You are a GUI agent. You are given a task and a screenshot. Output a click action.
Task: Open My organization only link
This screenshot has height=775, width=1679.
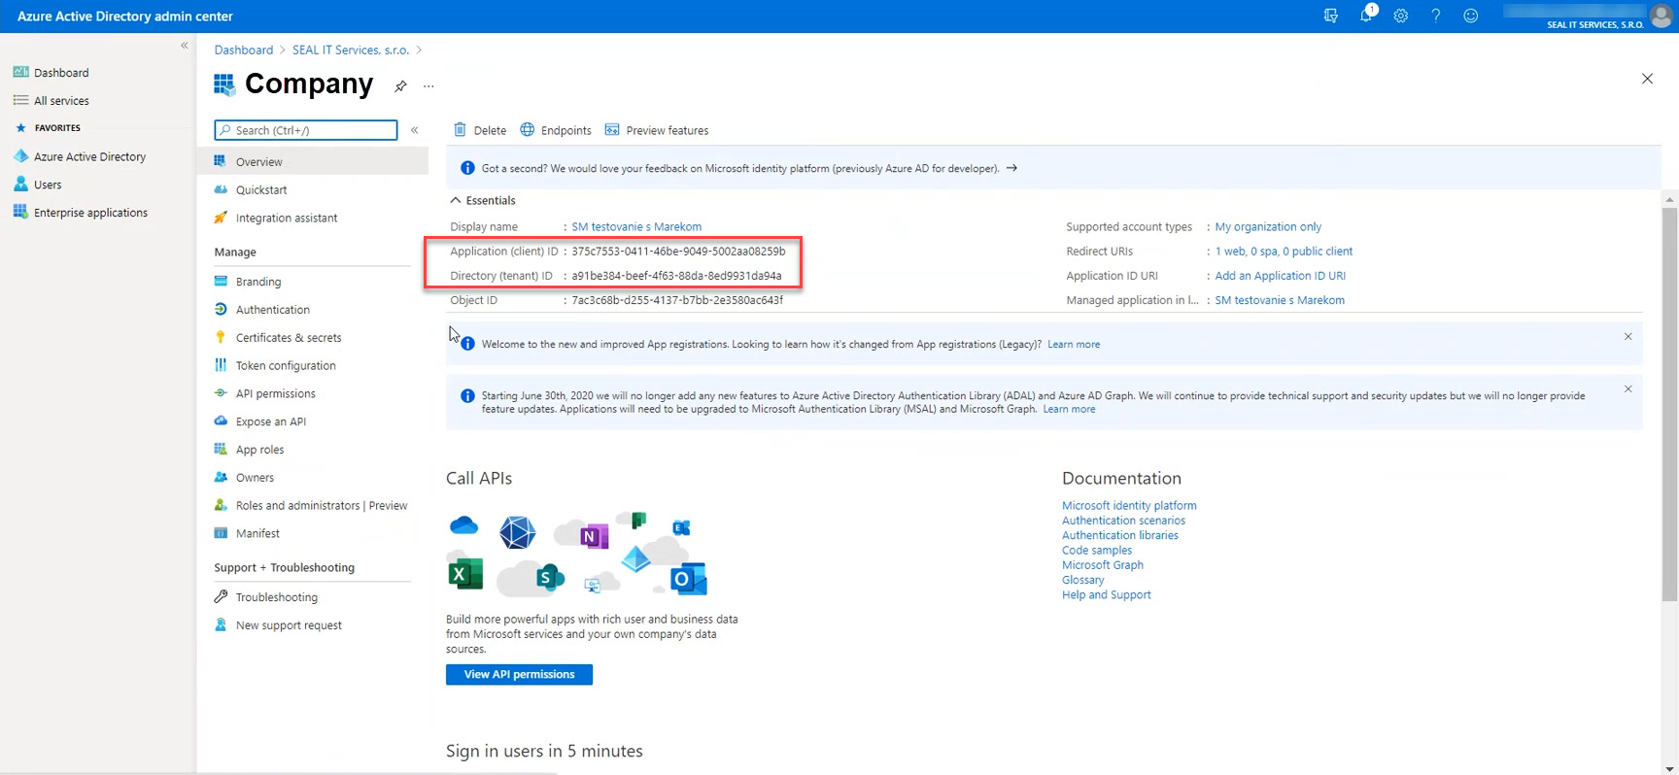click(x=1268, y=227)
